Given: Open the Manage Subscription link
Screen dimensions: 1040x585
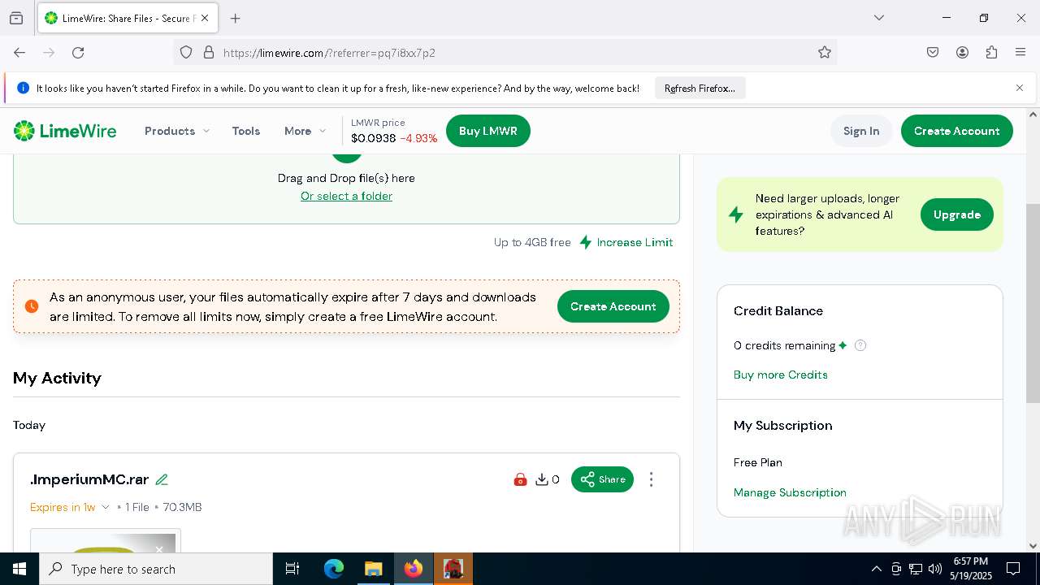Looking at the screenshot, I should [x=790, y=492].
